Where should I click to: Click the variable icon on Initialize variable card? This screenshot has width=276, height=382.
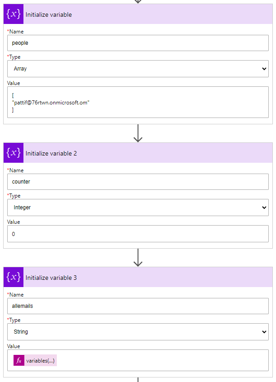coord(14,14)
